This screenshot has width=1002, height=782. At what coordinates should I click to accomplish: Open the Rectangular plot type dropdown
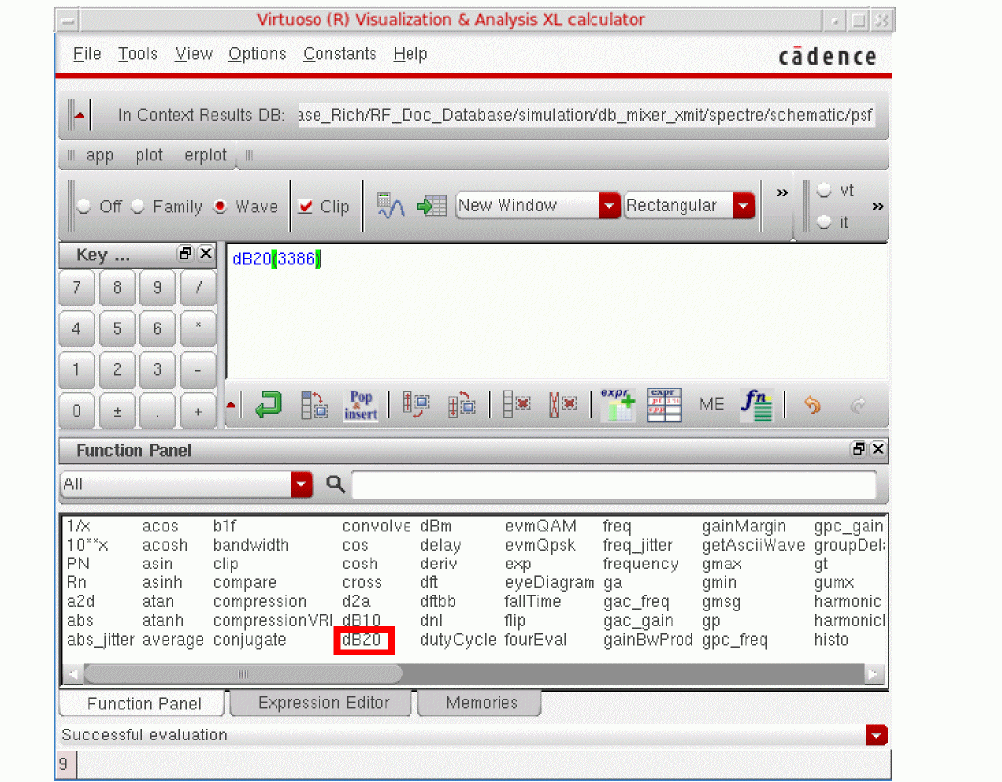pos(743,205)
